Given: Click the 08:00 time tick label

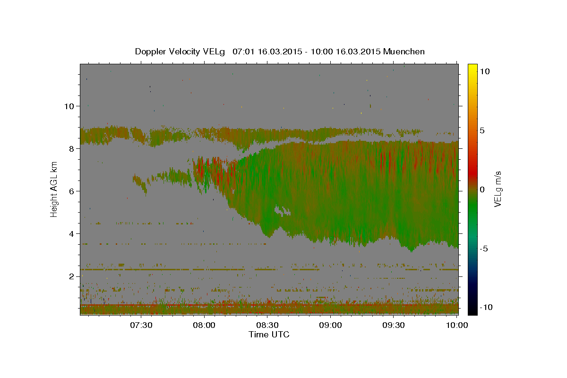Looking at the screenshot, I should tap(205, 325).
